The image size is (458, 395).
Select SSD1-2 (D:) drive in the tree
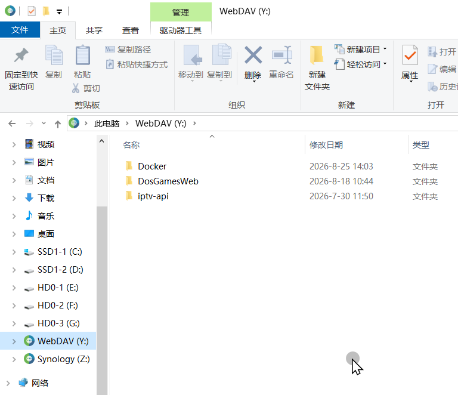[x=60, y=269]
